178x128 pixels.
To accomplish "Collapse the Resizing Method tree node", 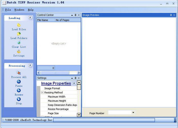I will [42, 92].
